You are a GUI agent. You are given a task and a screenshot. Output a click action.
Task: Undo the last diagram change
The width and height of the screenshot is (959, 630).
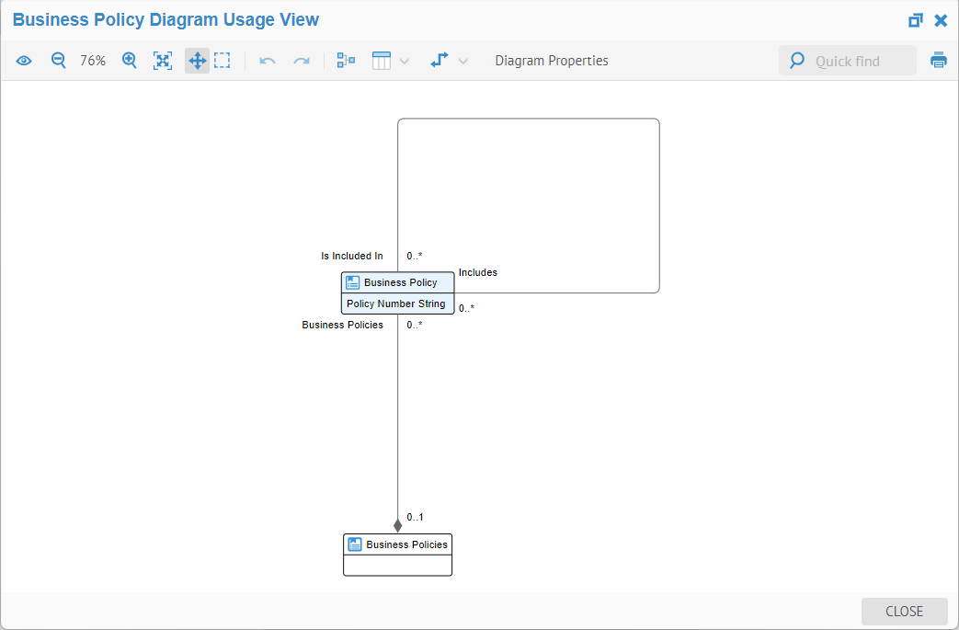(x=268, y=61)
